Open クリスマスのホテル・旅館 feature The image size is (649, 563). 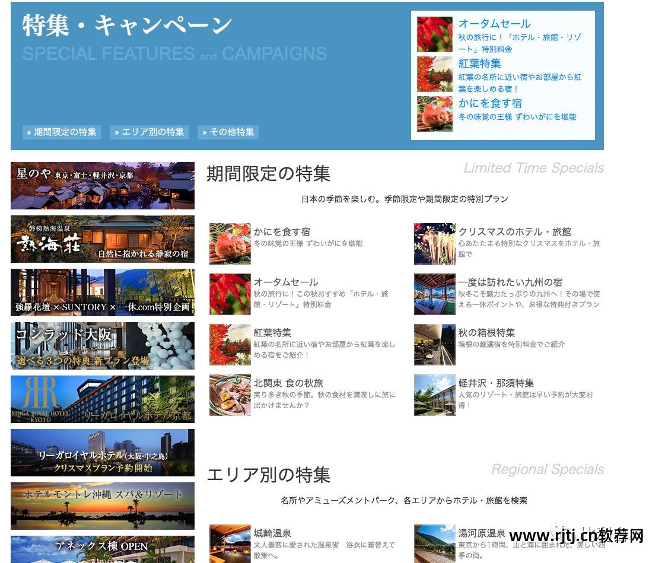pyautogui.click(x=514, y=232)
